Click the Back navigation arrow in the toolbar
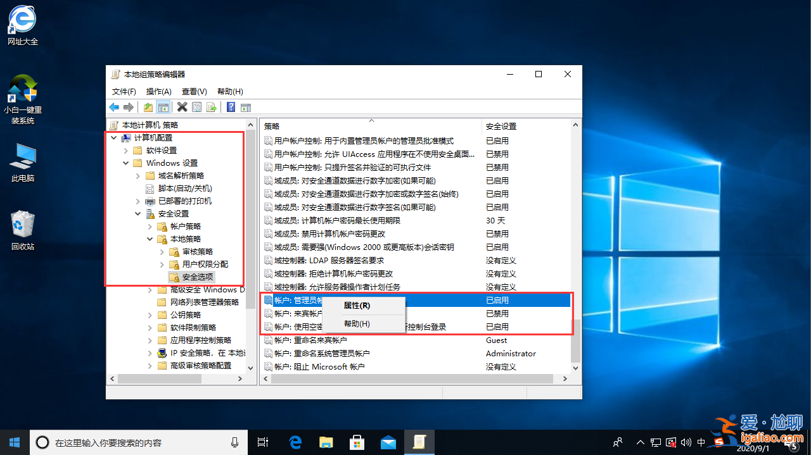 pyautogui.click(x=114, y=107)
